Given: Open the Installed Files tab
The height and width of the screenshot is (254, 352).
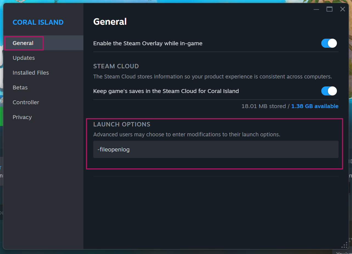Looking at the screenshot, I should click(43, 73).
